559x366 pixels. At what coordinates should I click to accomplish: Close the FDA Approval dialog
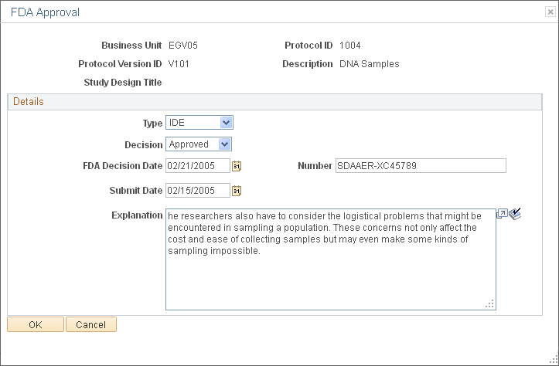tap(550, 12)
